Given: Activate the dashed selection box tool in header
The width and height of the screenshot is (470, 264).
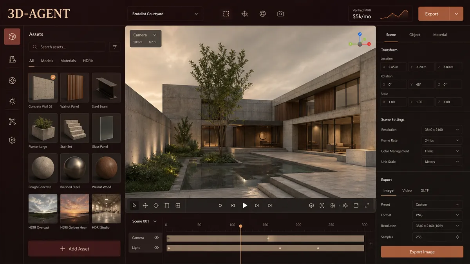Looking at the screenshot, I should (226, 14).
